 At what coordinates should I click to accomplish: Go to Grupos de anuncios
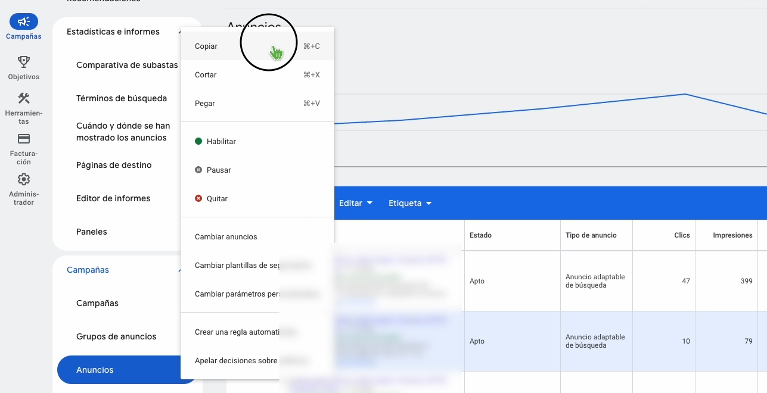tap(116, 336)
